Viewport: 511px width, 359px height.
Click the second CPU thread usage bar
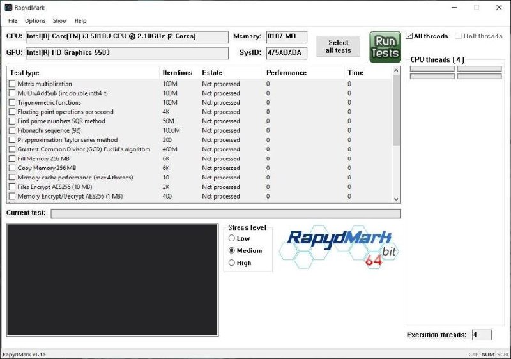[x=479, y=69]
